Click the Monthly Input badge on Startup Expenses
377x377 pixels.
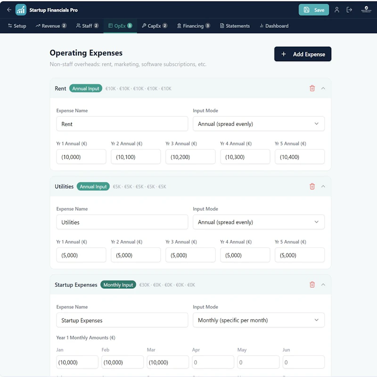pyautogui.click(x=118, y=285)
